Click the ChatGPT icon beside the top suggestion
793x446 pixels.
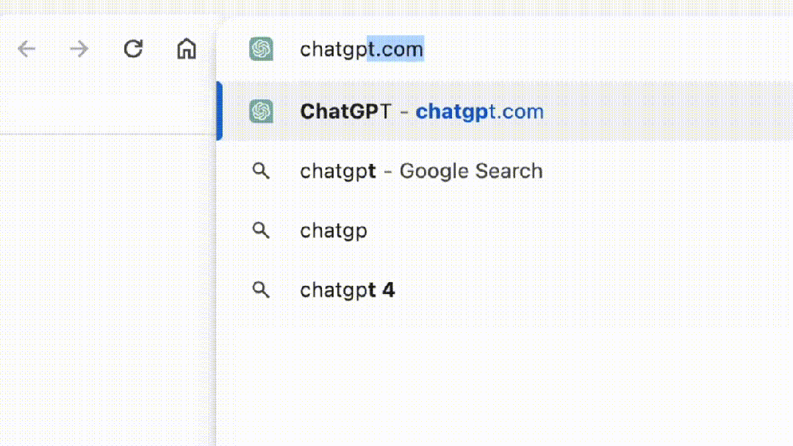click(x=262, y=111)
